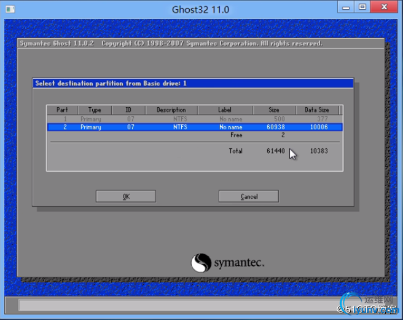Click the Size column header

[274, 110]
